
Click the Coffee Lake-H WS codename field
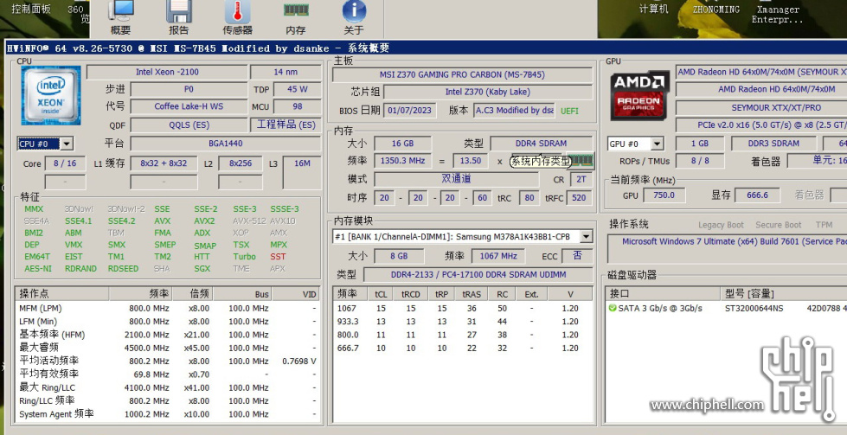click(x=189, y=106)
